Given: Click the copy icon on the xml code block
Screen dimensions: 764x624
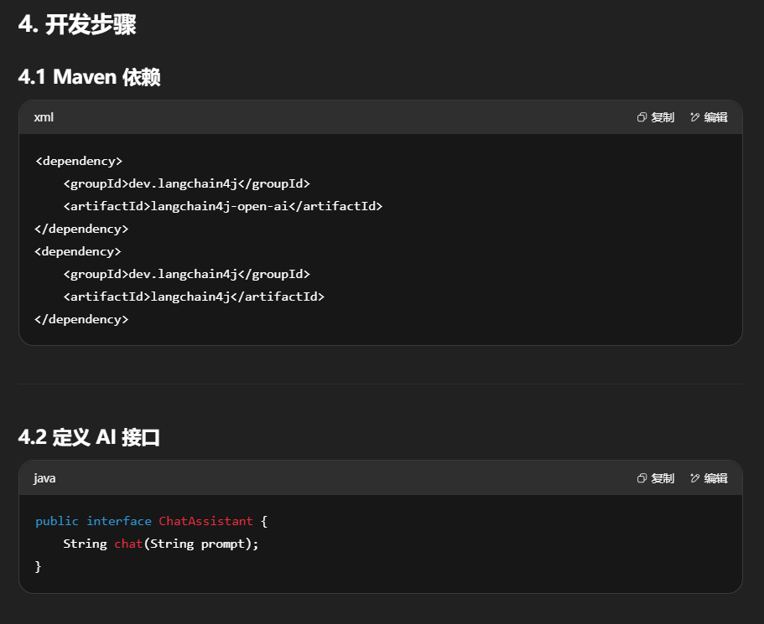Looking at the screenshot, I should 642,117.
